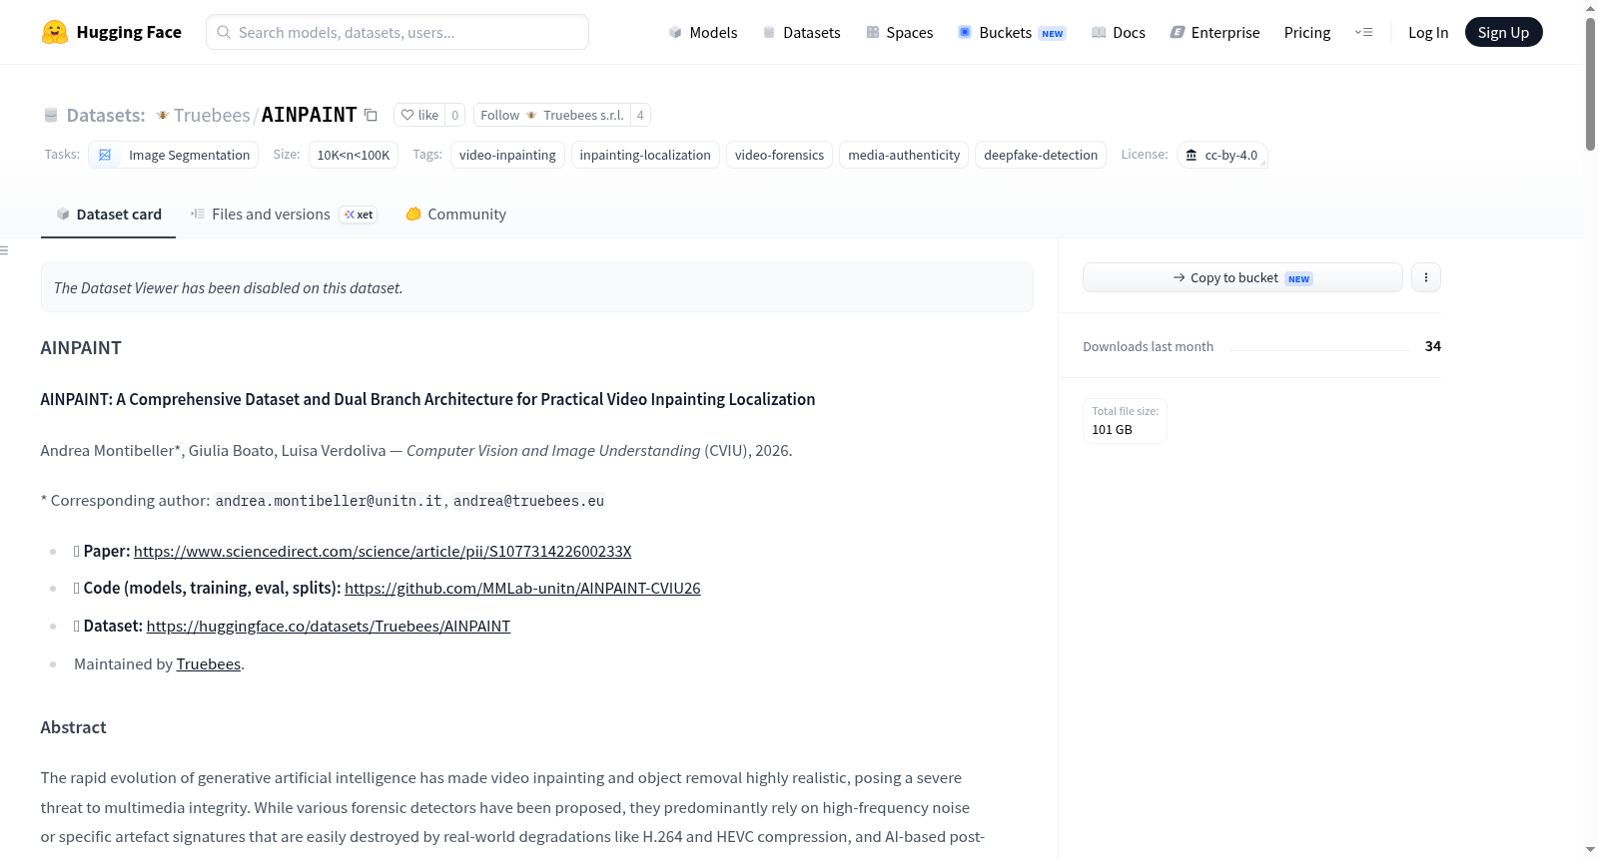This screenshot has width=1598, height=859.
Task: Click Copy to bucket button
Action: pyautogui.click(x=1242, y=277)
